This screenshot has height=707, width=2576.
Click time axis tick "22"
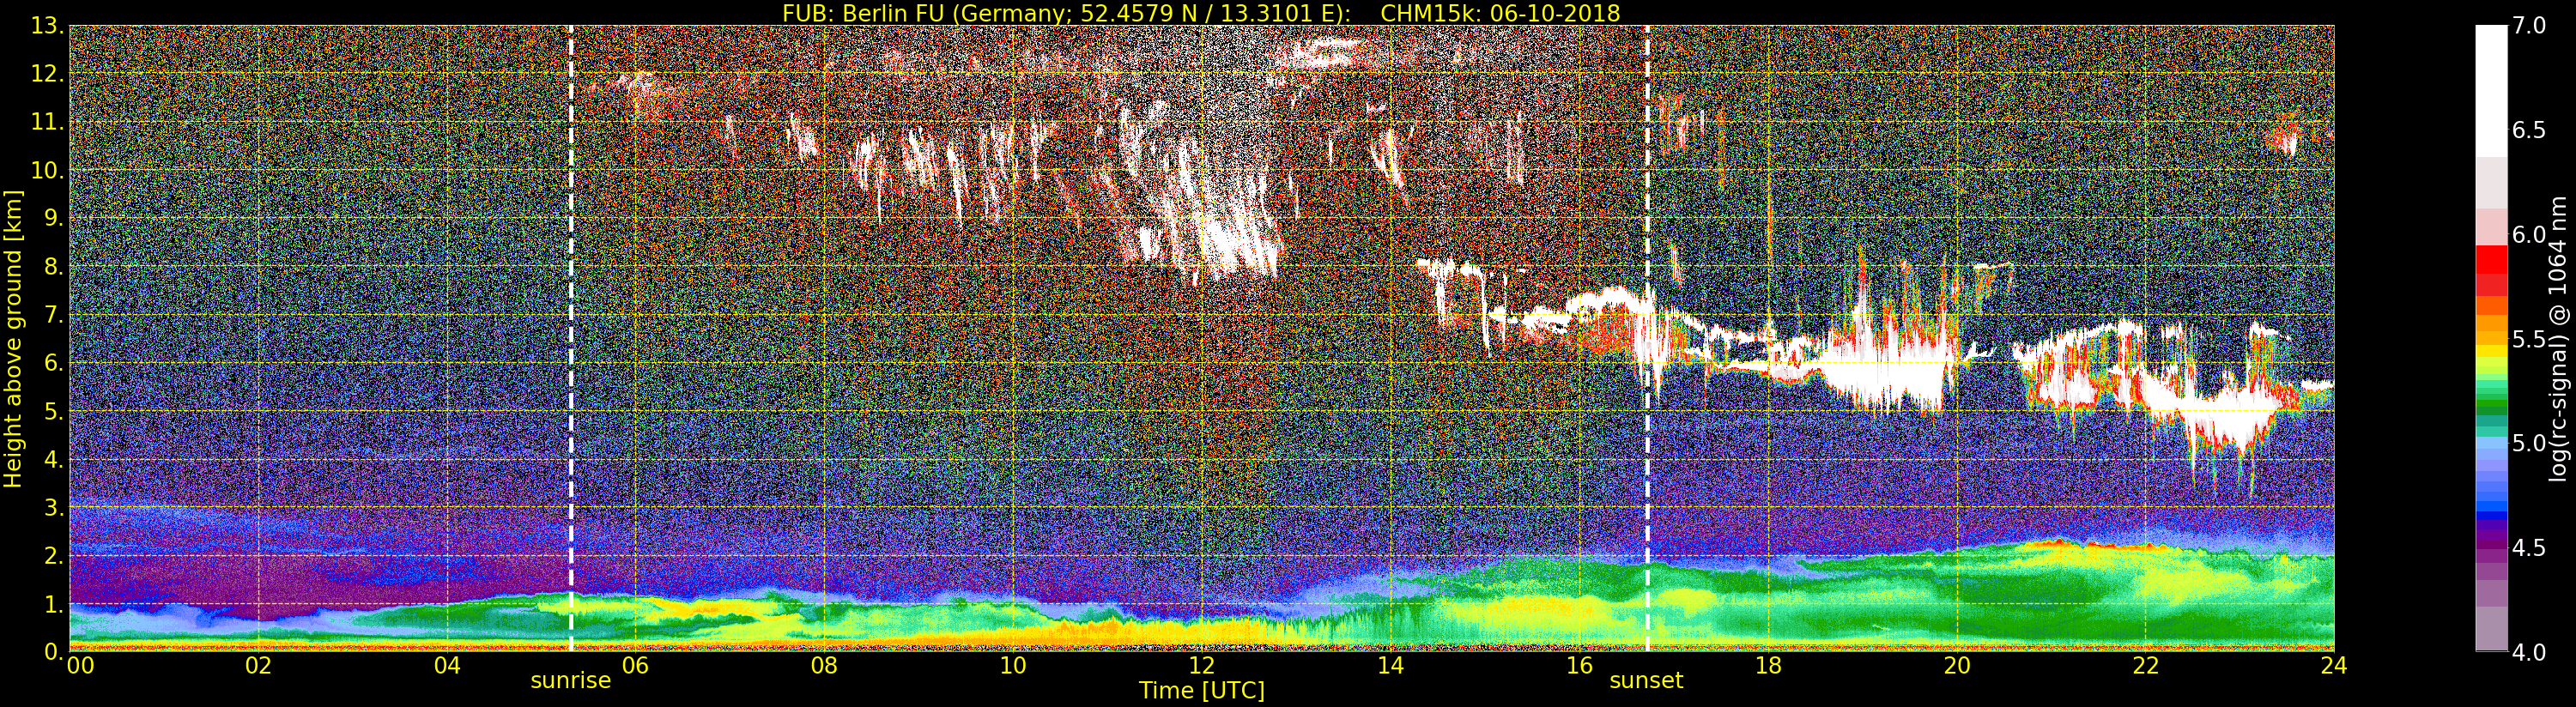(2146, 665)
